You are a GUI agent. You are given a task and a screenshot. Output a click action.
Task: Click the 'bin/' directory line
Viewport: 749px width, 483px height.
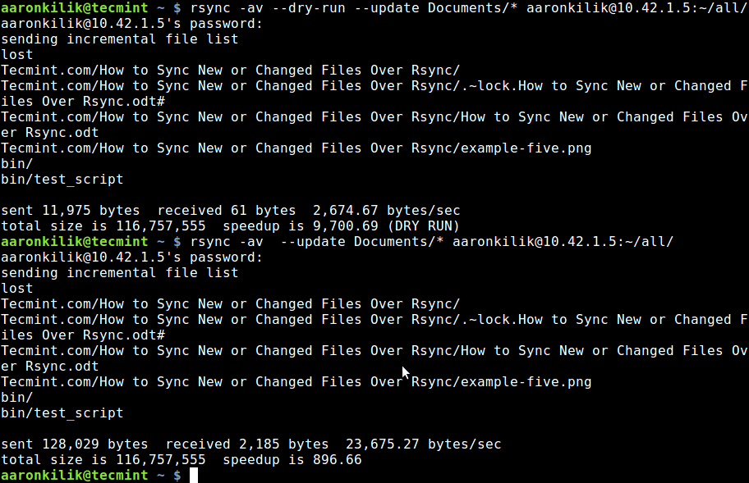[x=16, y=163]
